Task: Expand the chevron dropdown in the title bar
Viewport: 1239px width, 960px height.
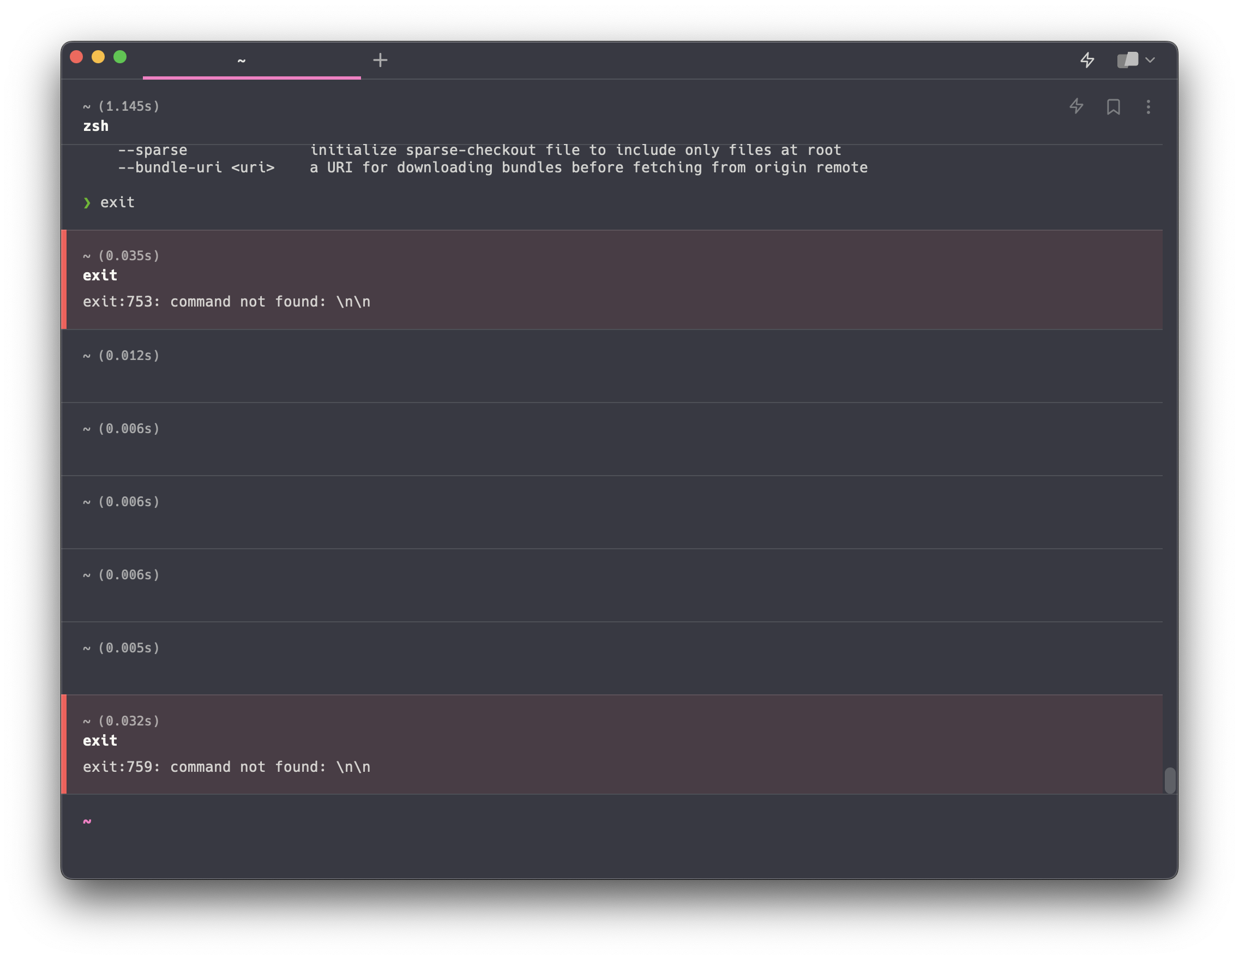Action: point(1152,59)
